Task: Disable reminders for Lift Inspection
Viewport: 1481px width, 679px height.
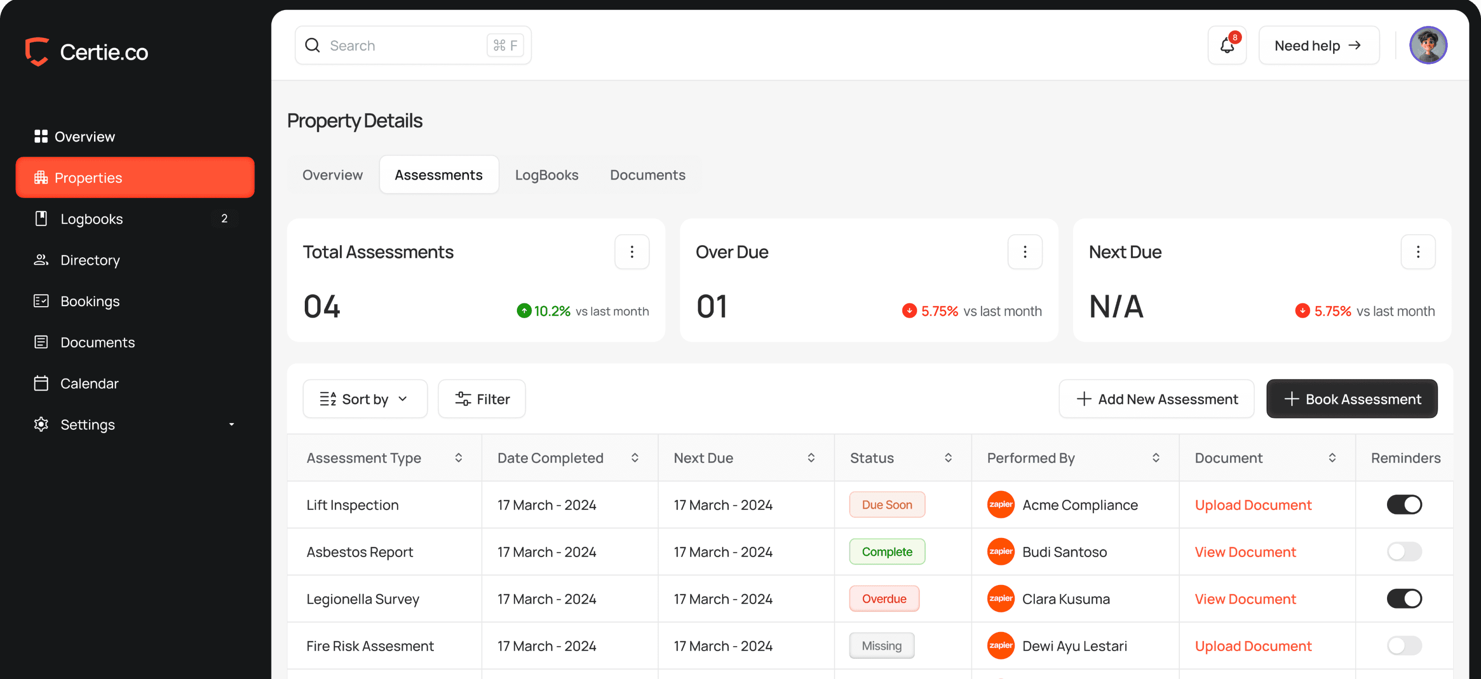Action: pyautogui.click(x=1404, y=505)
